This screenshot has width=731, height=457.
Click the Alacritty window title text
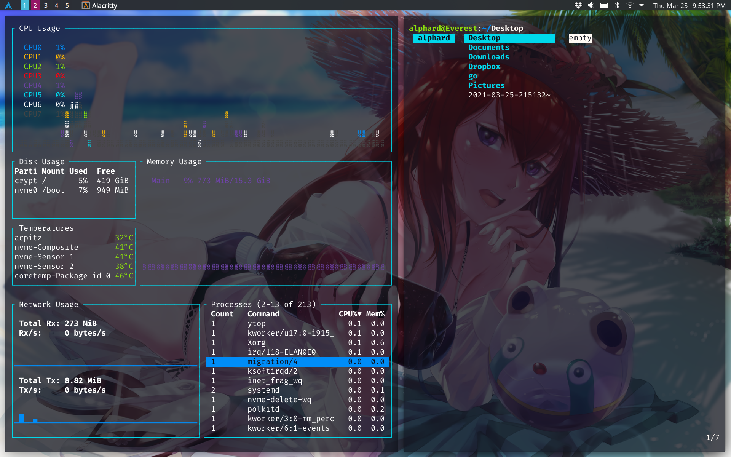[104, 5]
